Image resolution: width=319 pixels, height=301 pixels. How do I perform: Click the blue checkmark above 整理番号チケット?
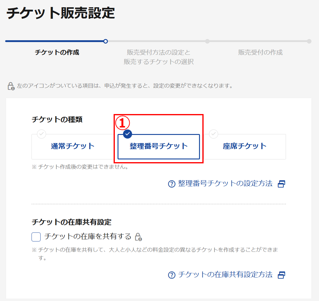[128, 134]
